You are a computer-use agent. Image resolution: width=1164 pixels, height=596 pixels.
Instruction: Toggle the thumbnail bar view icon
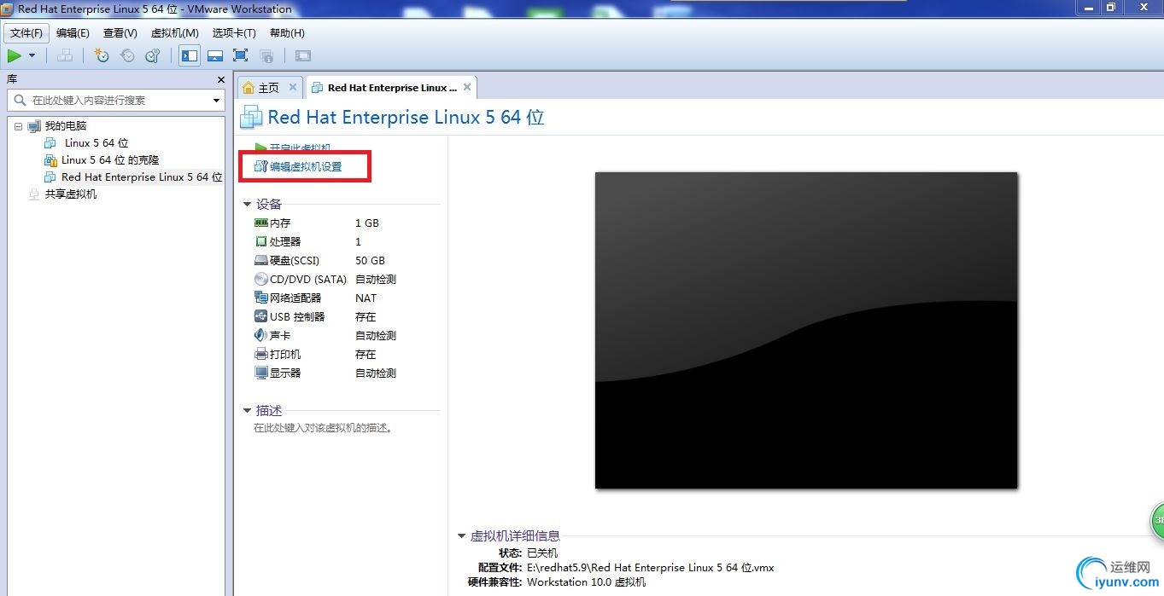tap(215, 55)
